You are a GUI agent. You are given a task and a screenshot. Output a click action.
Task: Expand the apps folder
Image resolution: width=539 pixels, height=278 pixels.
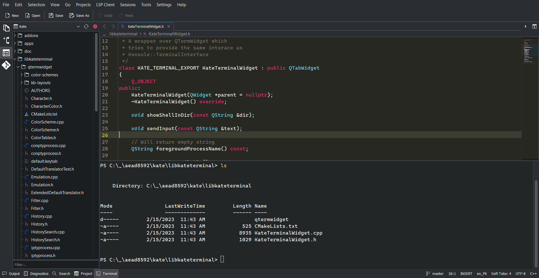click(x=15, y=43)
